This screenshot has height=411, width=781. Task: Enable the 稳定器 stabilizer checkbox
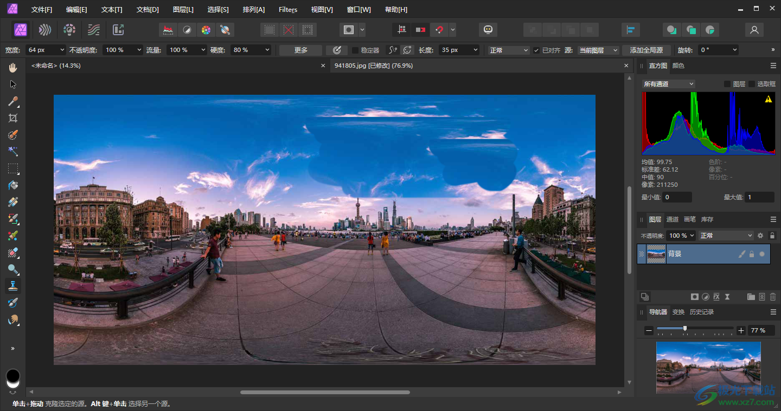tap(355, 50)
